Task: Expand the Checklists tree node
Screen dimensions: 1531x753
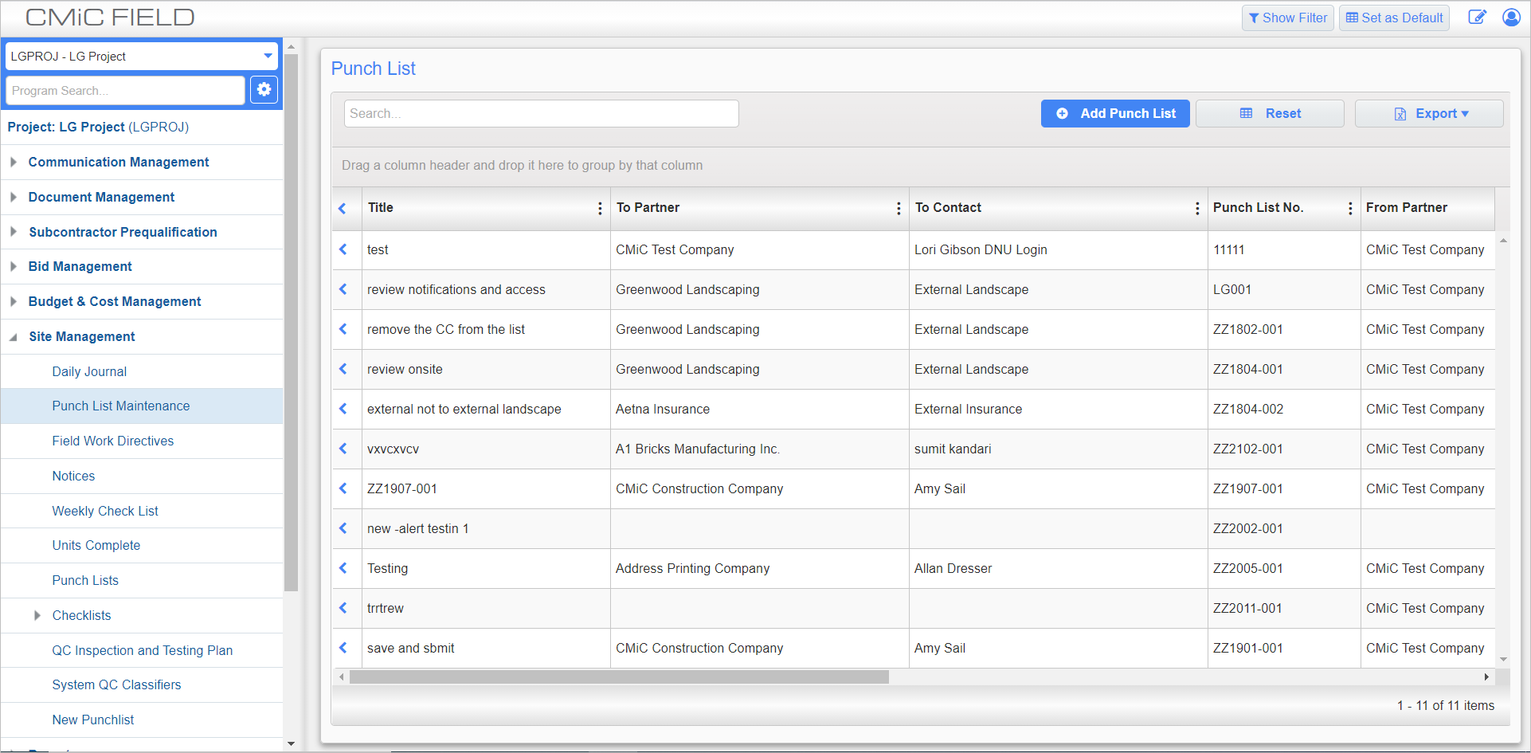Action: point(37,616)
